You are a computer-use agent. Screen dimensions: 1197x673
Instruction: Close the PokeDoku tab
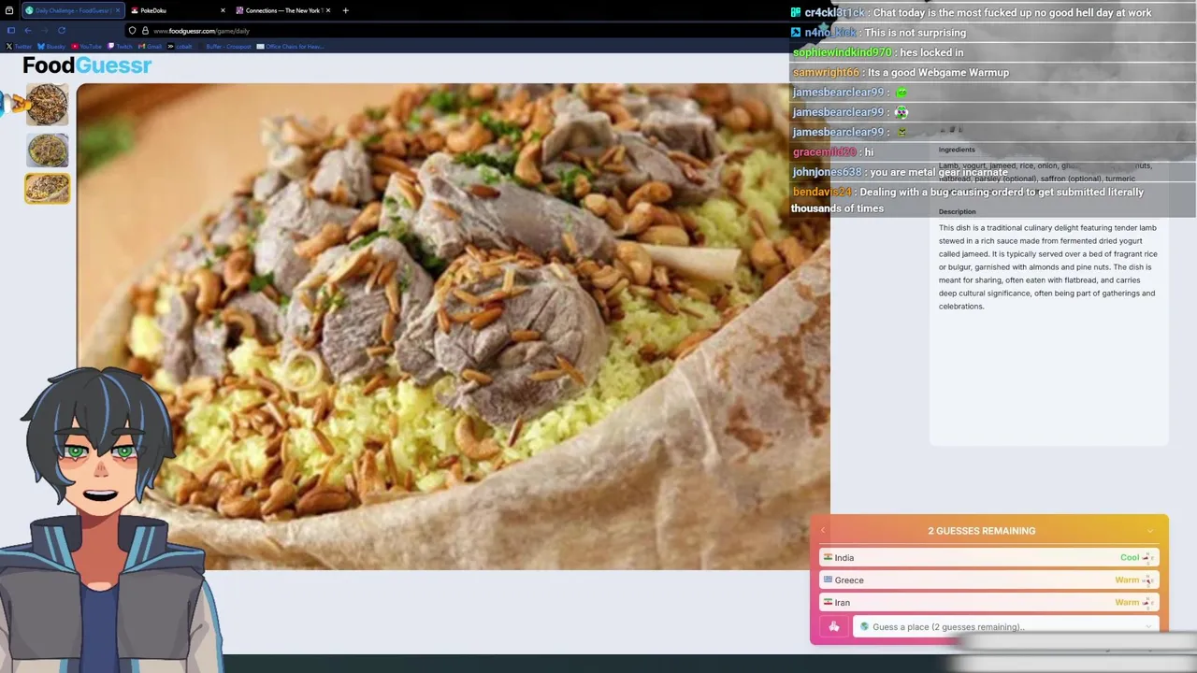[223, 10]
